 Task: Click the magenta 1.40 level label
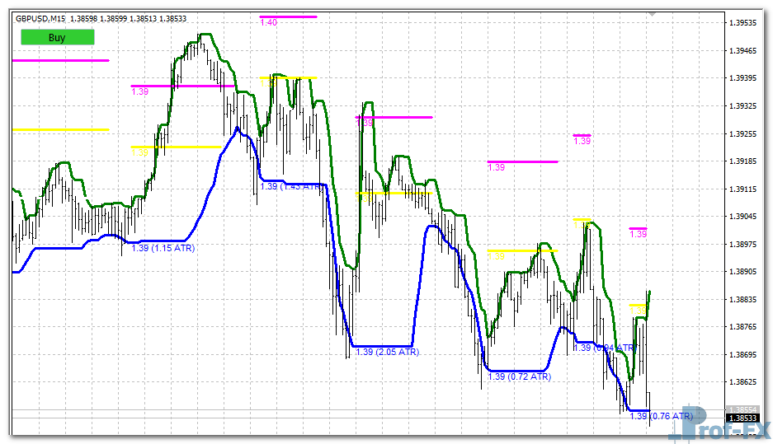(x=268, y=23)
